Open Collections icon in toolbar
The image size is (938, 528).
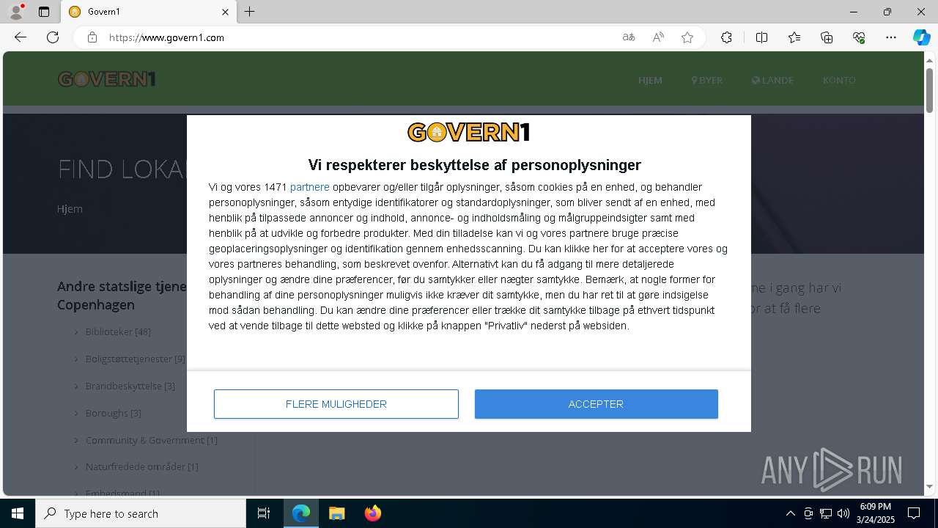pyautogui.click(x=827, y=37)
